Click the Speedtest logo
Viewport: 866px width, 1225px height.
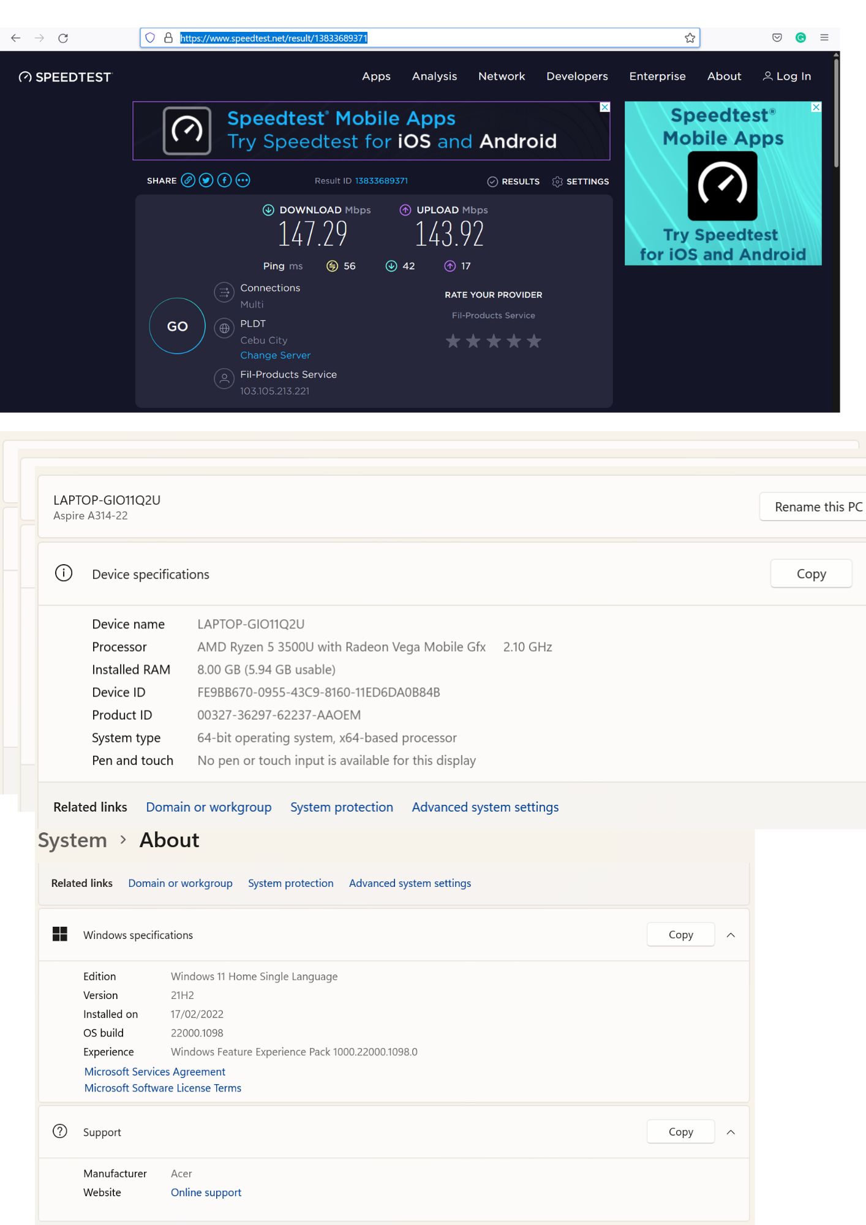(66, 77)
